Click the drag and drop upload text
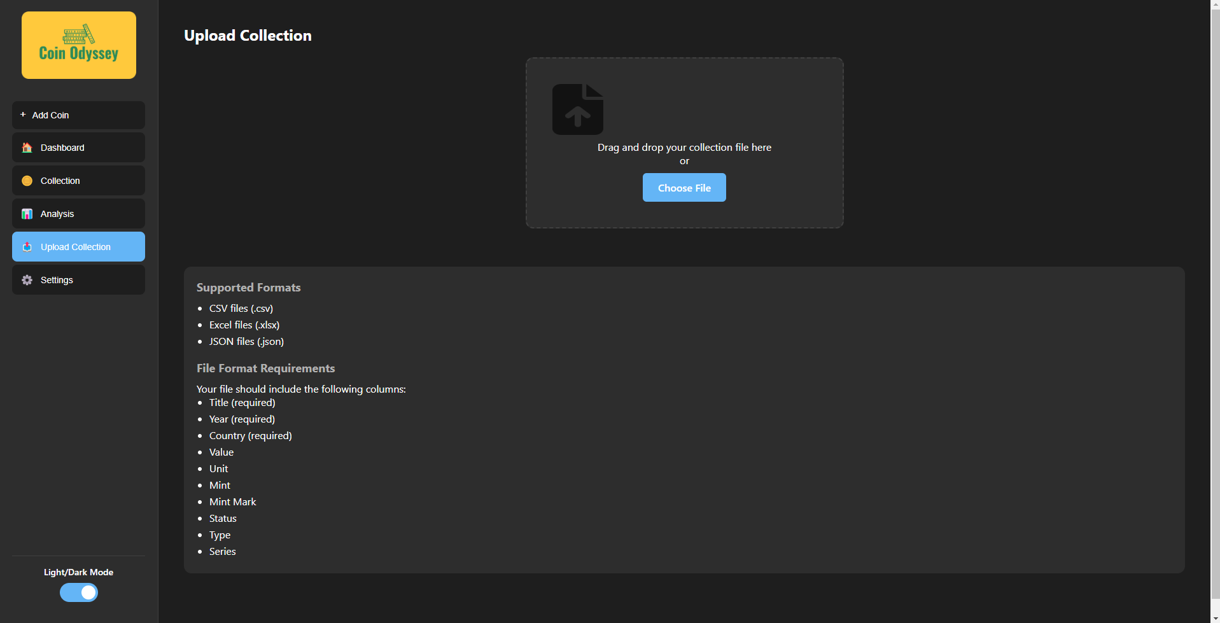Viewport: 1220px width, 623px height. 684,147
